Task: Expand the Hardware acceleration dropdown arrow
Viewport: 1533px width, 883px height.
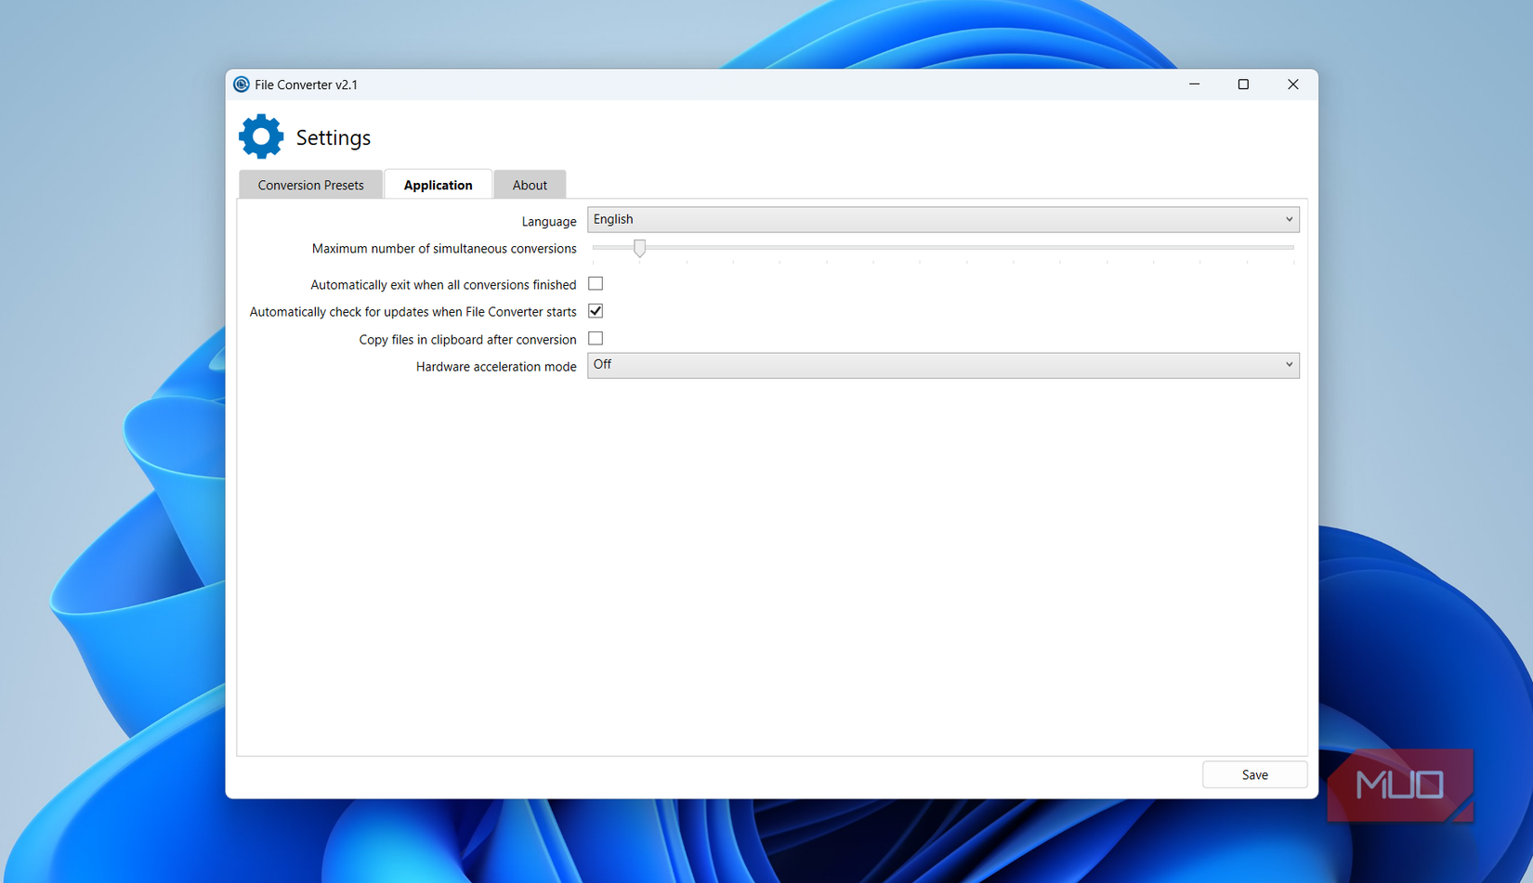Action: click(x=1290, y=365)
